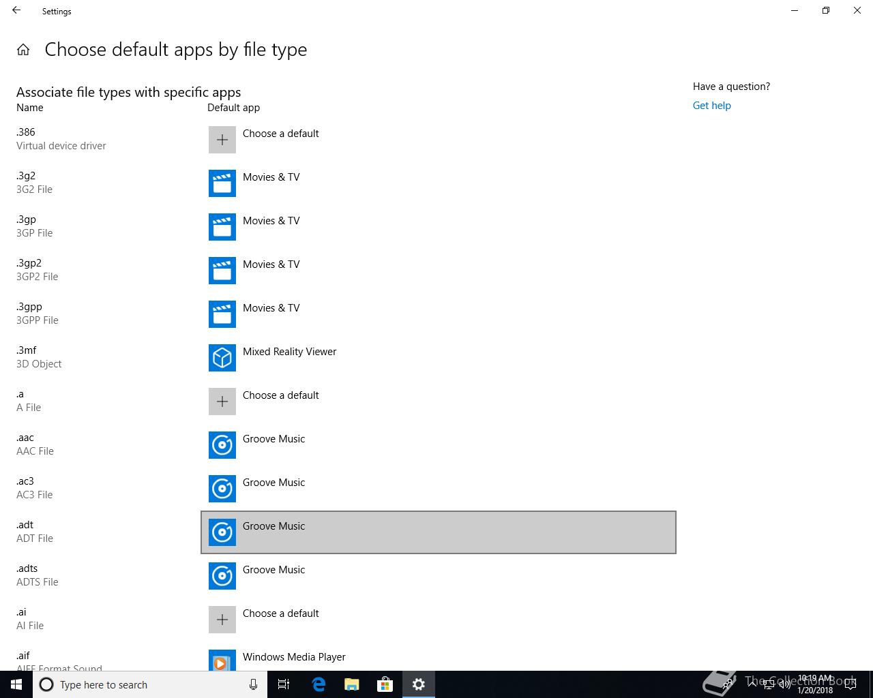Screen dimensions: 873x698
Task: Restore down the Settings window
Action: click(x=826, y=11)
